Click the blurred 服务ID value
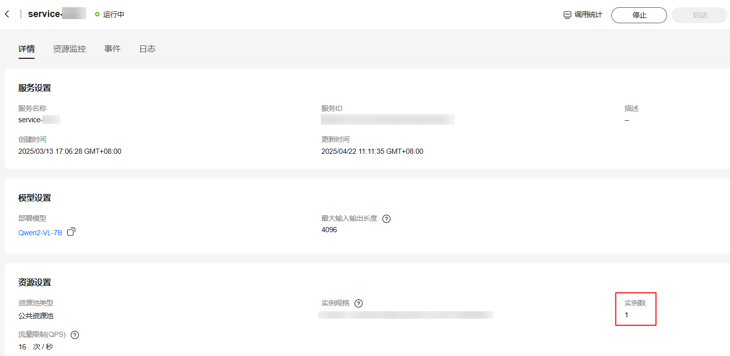This screenshot has width=730, height=356. click(387, 120)
